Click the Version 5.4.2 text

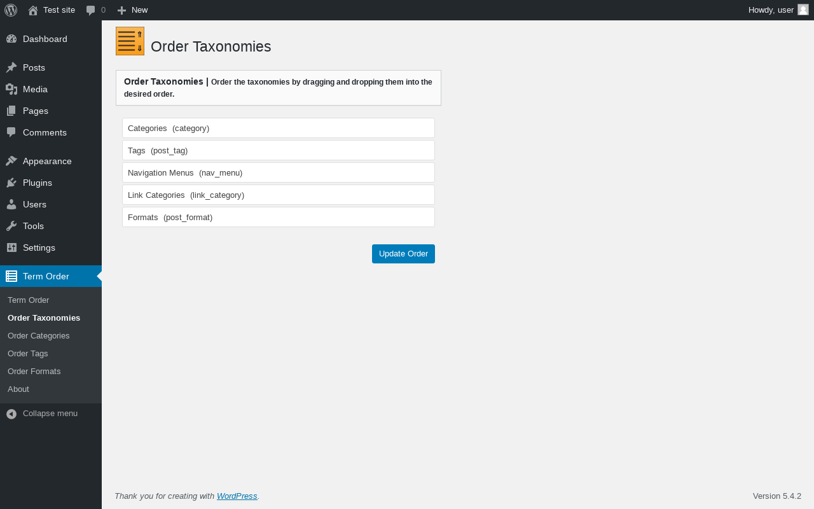click(777, 496)
